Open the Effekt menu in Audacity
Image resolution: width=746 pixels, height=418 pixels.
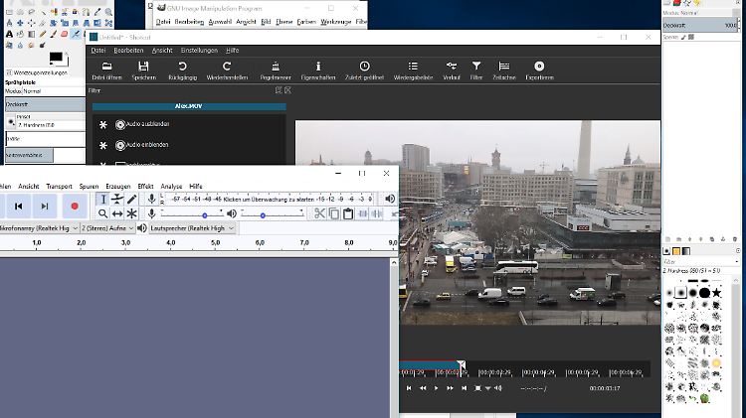click(x=145, y=186)
